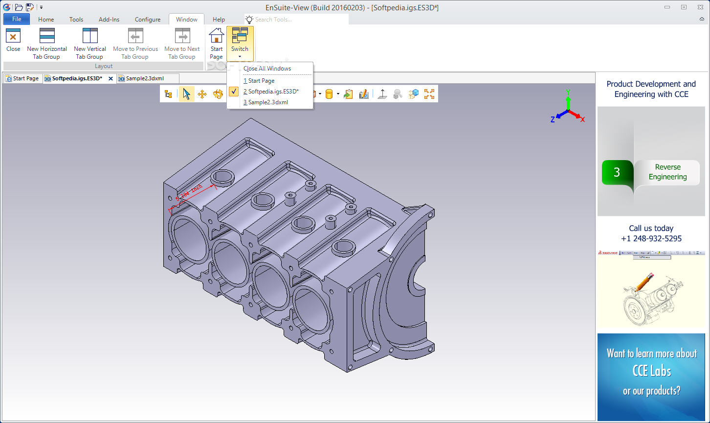Image resolution: width=710 pixels, height=423 pixels.
Task: Select Close All Windows in dropdown menu
Action: pos(267,69)
